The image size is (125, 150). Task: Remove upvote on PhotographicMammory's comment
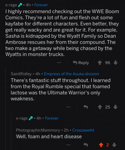[x=101, y=145]
